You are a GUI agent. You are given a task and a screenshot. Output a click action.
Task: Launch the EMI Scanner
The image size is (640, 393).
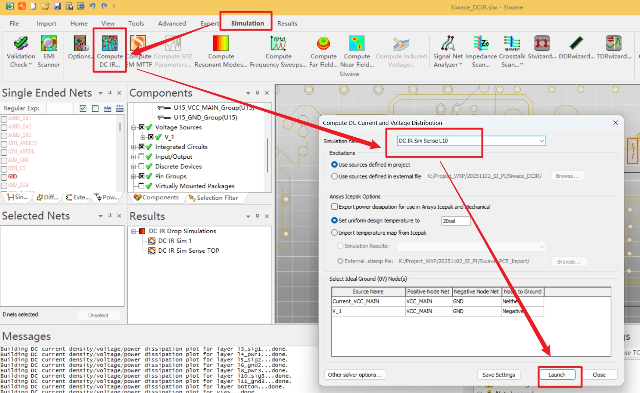click(x=49, y=51)
